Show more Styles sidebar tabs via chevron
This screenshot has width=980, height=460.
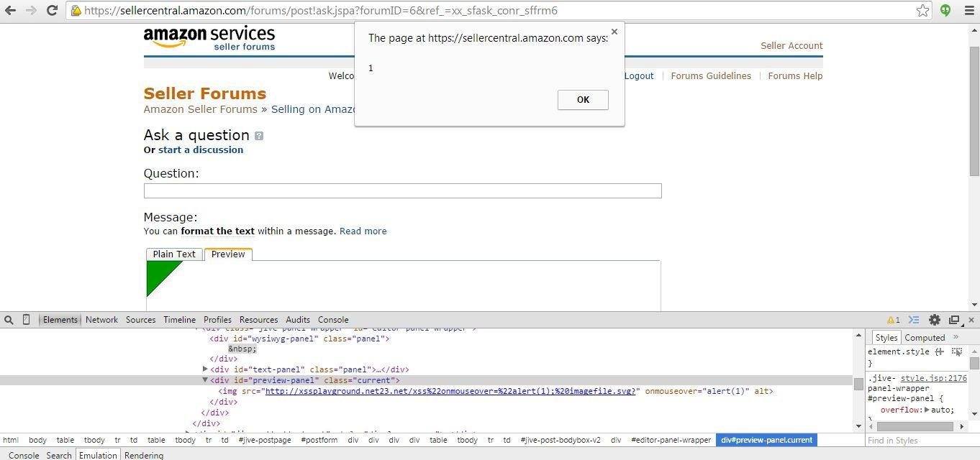[x=956, y=337]
